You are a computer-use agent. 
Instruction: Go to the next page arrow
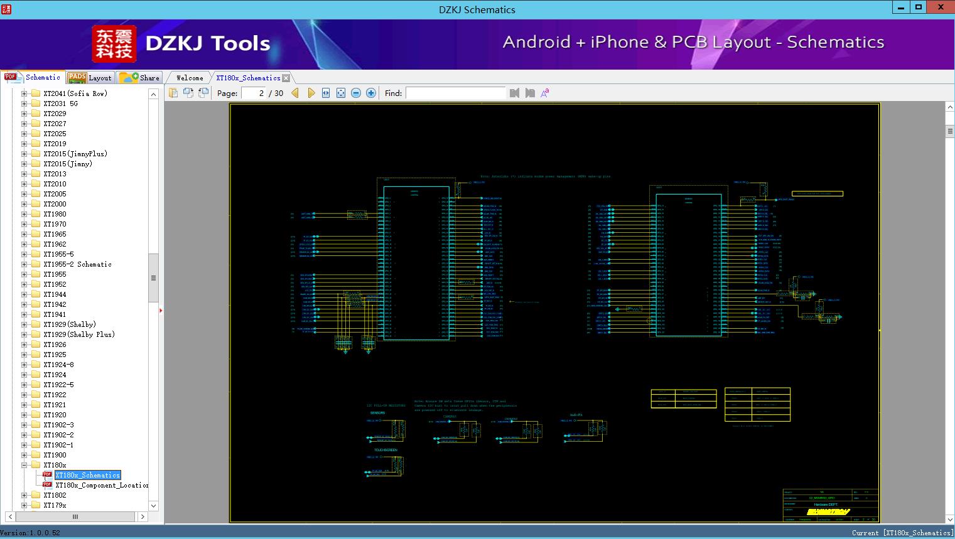[311, 93]
